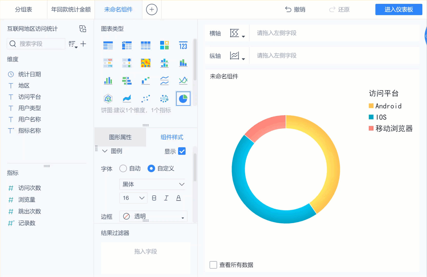This screenshot has width=427, height=277.
Task: Click the 进入仪表板 button
Action: [399, 9]
